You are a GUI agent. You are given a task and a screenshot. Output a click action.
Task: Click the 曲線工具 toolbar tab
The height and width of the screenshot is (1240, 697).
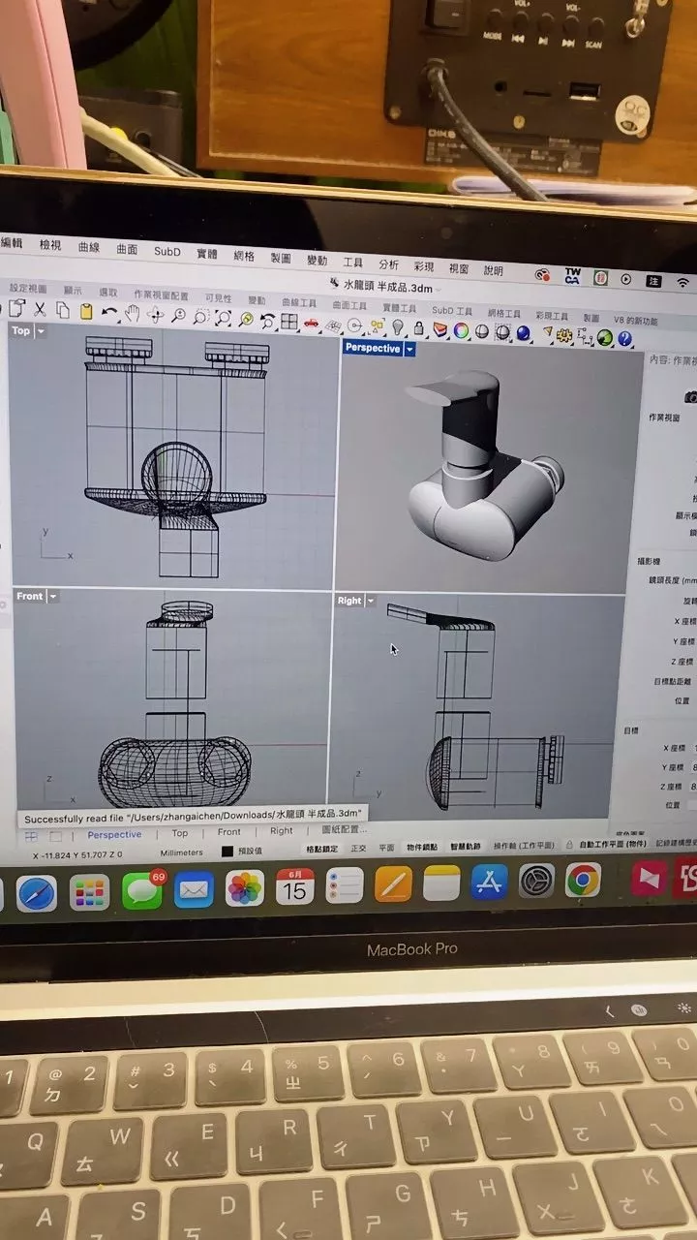tap(299, 301)
